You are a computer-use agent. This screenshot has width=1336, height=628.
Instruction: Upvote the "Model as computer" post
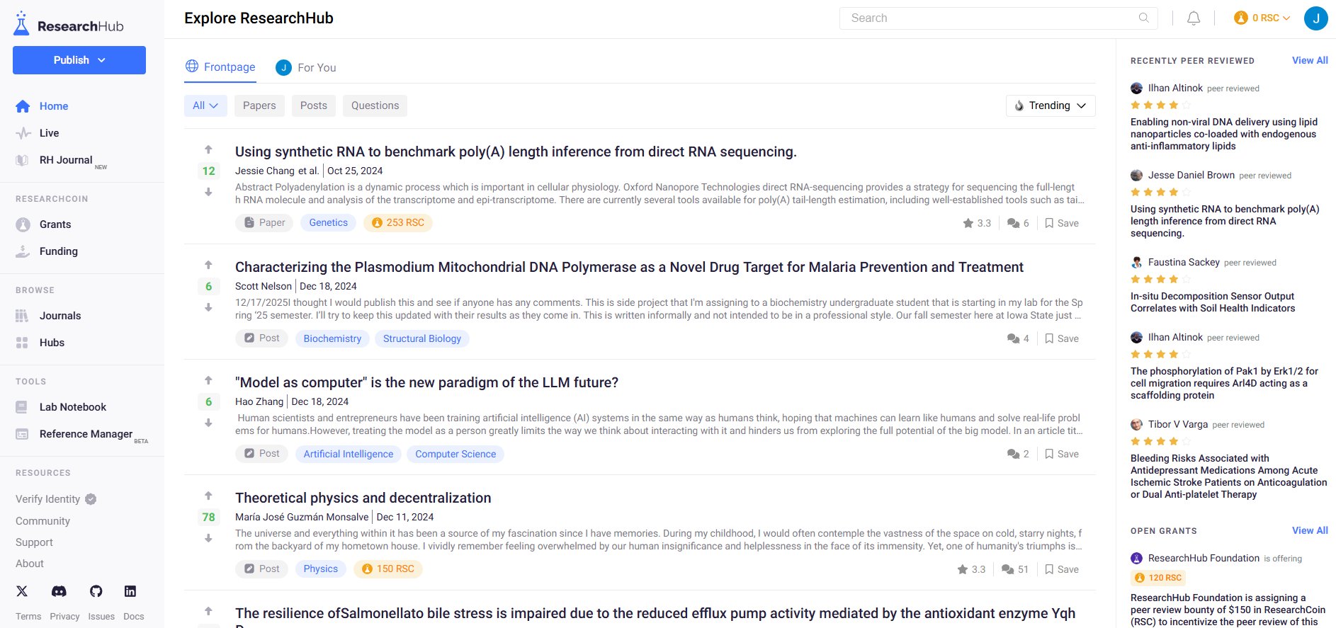pyautogui.click(x=208, y=380)
